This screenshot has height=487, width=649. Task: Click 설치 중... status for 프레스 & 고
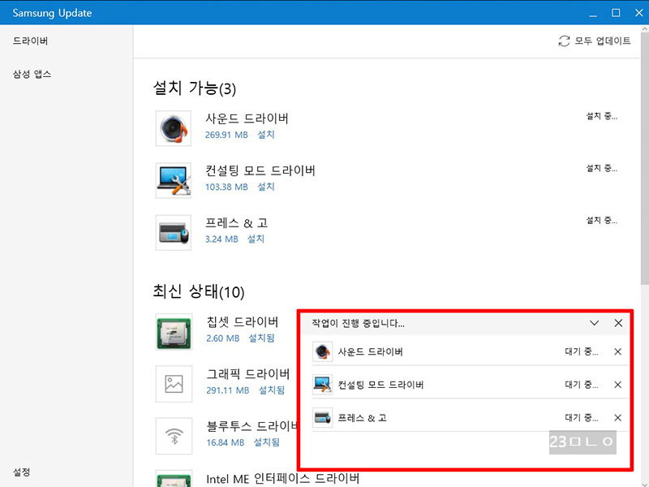click(601, 221)
